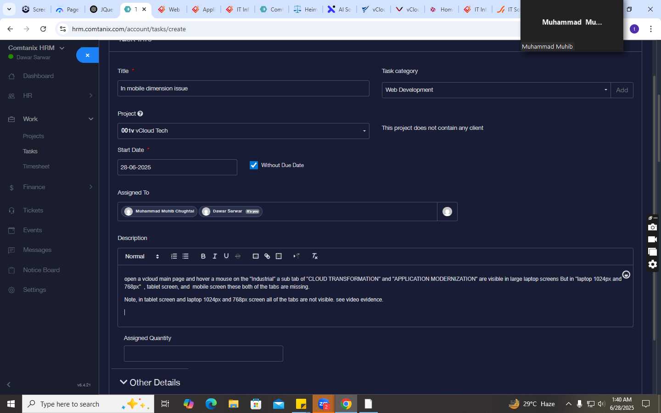Screen dimensions: 661x413
Task: Apply bold formatting to description
Action: pos(203,256)
